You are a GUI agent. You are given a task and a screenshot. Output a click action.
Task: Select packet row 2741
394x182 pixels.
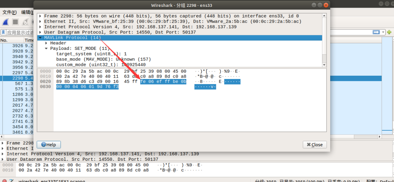pos(17,121)
